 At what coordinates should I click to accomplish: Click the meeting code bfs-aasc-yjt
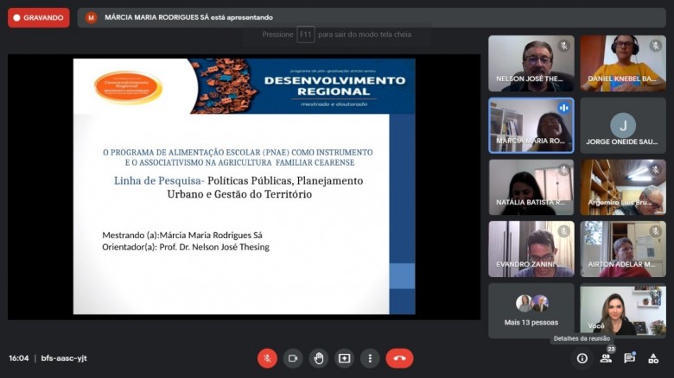point(64,358)
